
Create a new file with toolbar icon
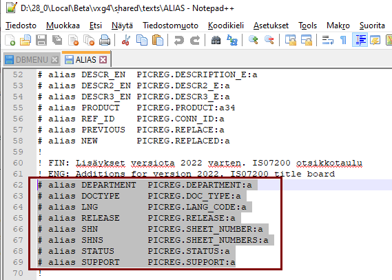(x=10, y=40)
